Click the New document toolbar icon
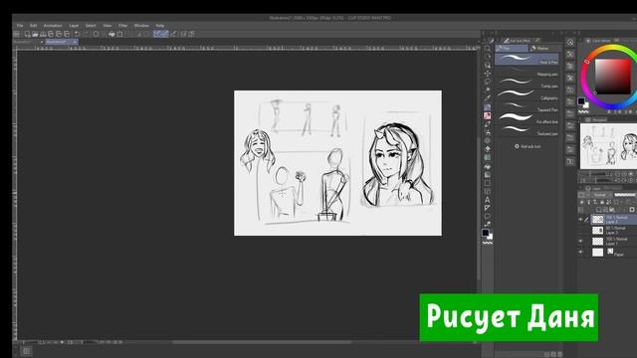This screenshot has height=358, width=637. click(x=27, y=34)
